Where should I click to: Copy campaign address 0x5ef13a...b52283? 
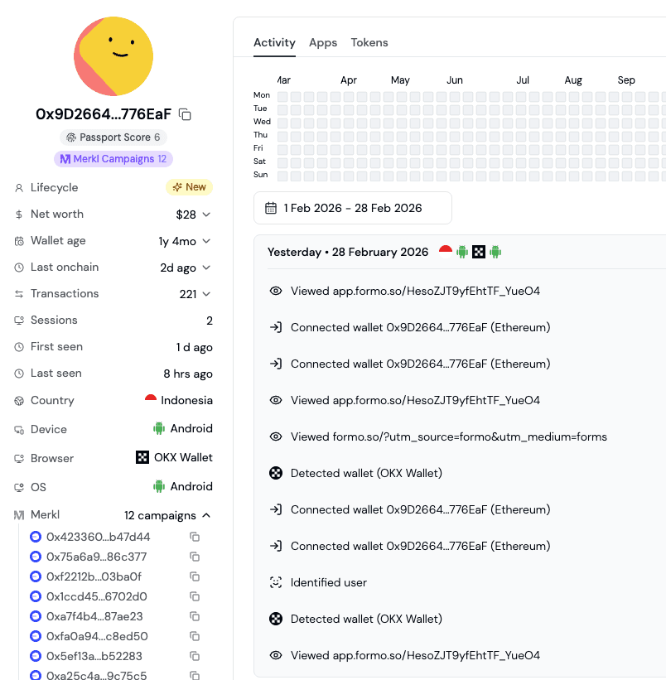[195, 656]
